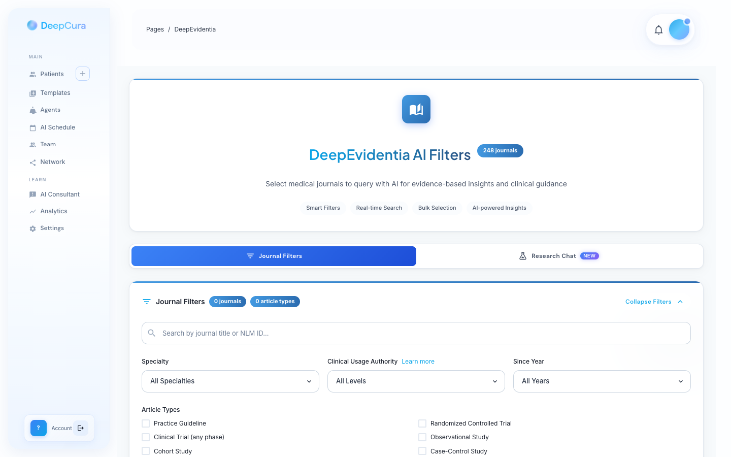Click the question mark help icon

click(39, 428)
